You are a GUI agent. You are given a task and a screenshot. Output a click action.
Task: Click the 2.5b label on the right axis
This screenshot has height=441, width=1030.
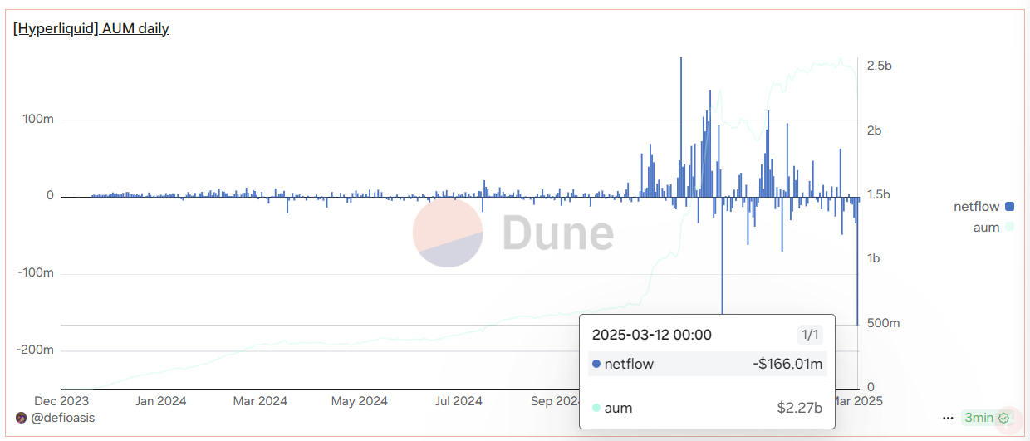879,66
